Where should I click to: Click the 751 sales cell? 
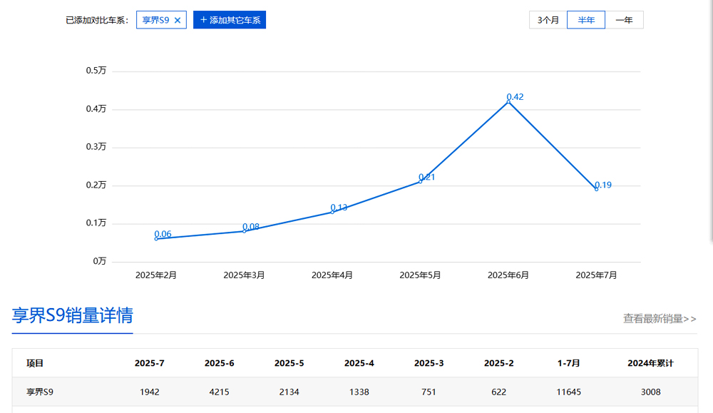(x=429, y=392)
